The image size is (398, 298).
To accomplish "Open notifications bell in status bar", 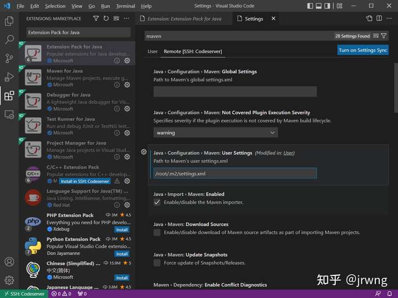I will click(389, 294).
